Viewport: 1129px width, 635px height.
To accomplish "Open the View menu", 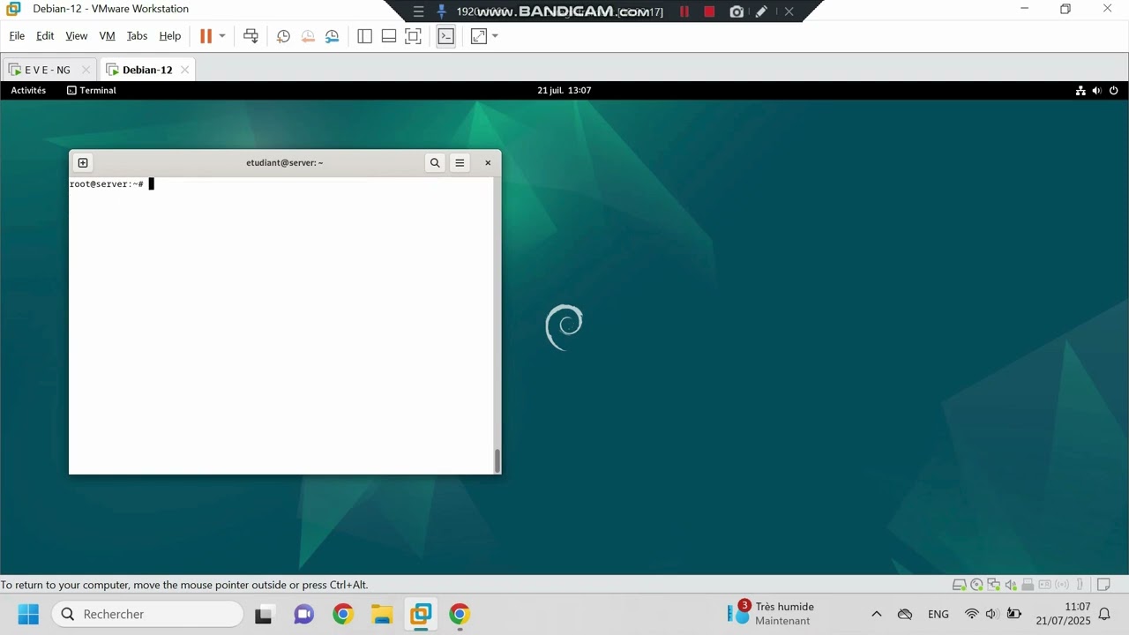I will coord(77,36).
